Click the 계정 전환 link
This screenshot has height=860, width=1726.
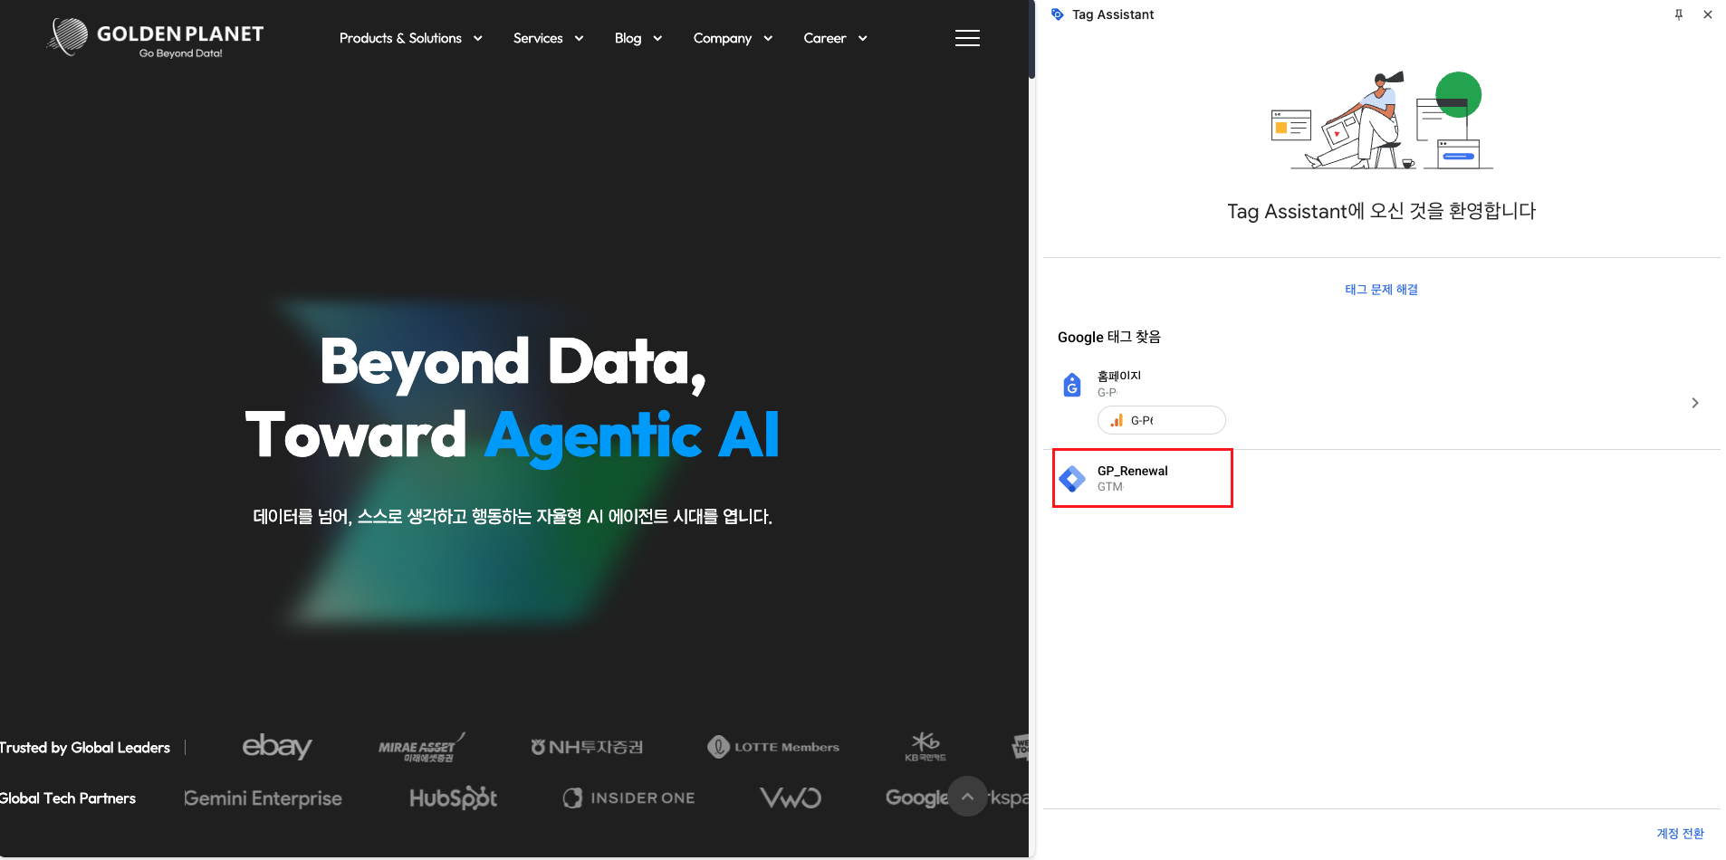1680,834
